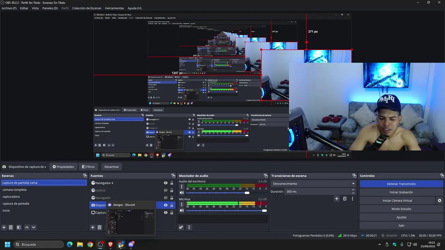Open Windows Start menu
The height and width of the screenshot is (250, 445).
tap(7, 244)
